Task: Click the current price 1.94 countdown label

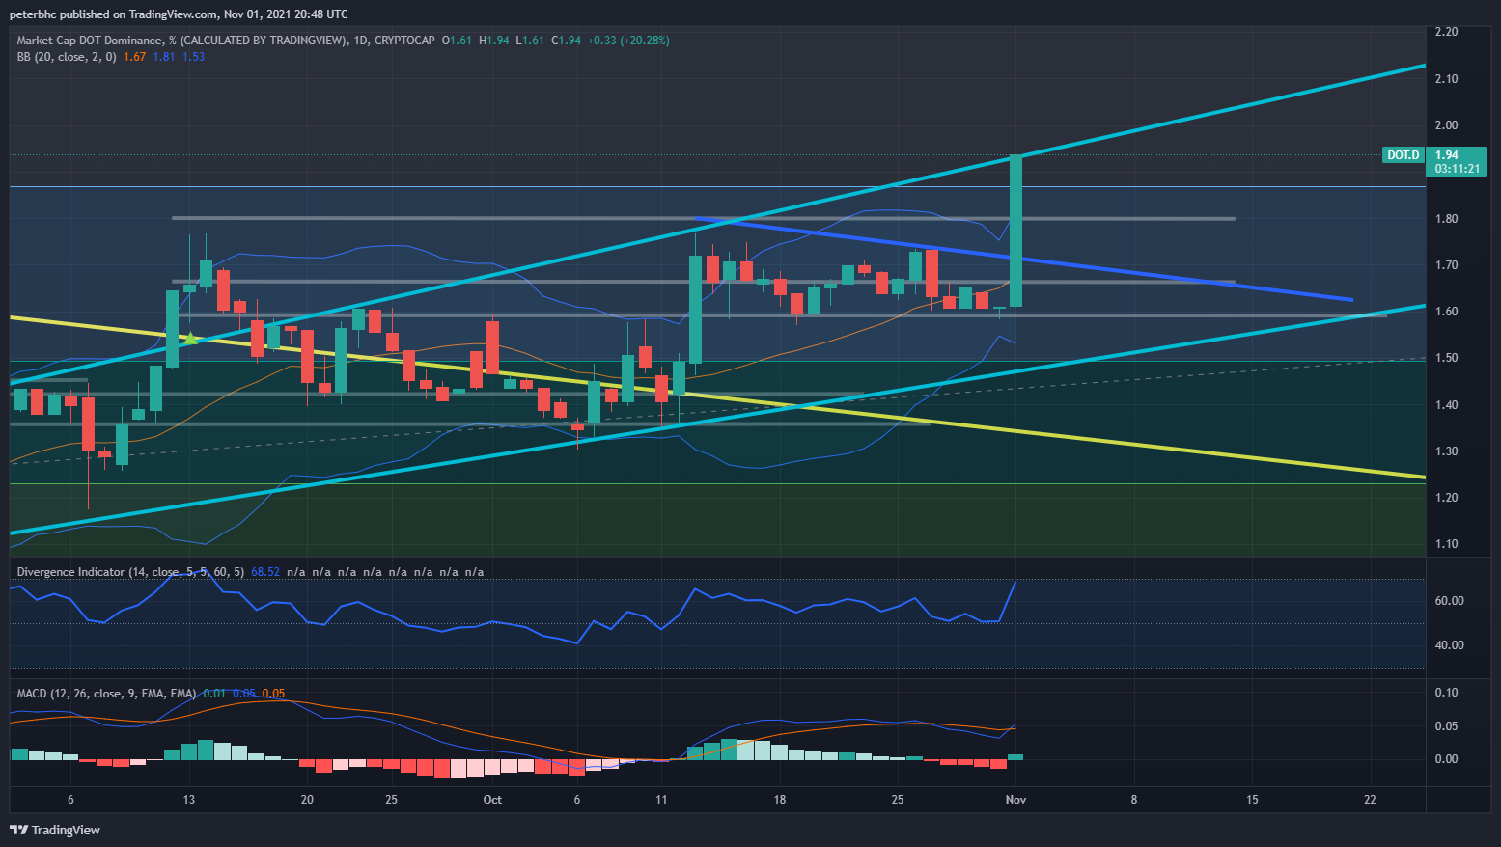Action: pyautogui.click(x=1458, y=161)
